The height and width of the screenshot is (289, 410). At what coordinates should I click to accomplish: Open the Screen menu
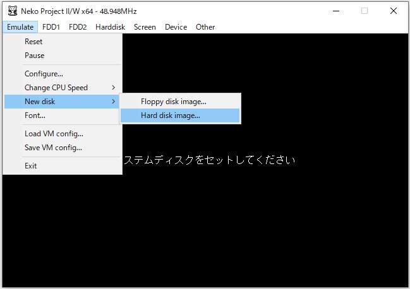click(x=145, y=27)
